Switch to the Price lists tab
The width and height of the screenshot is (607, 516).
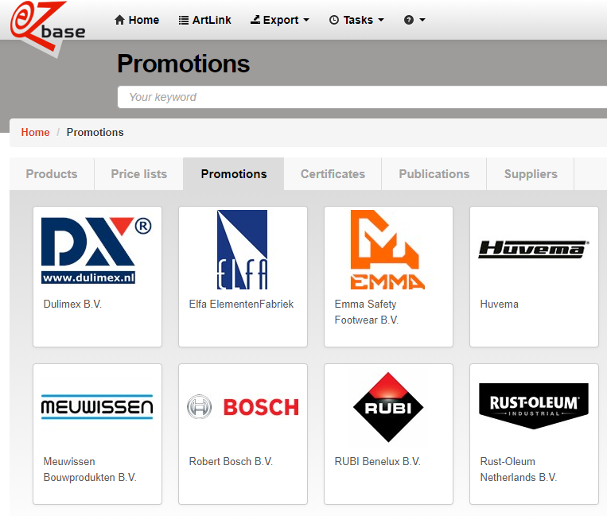click(139, 174)
